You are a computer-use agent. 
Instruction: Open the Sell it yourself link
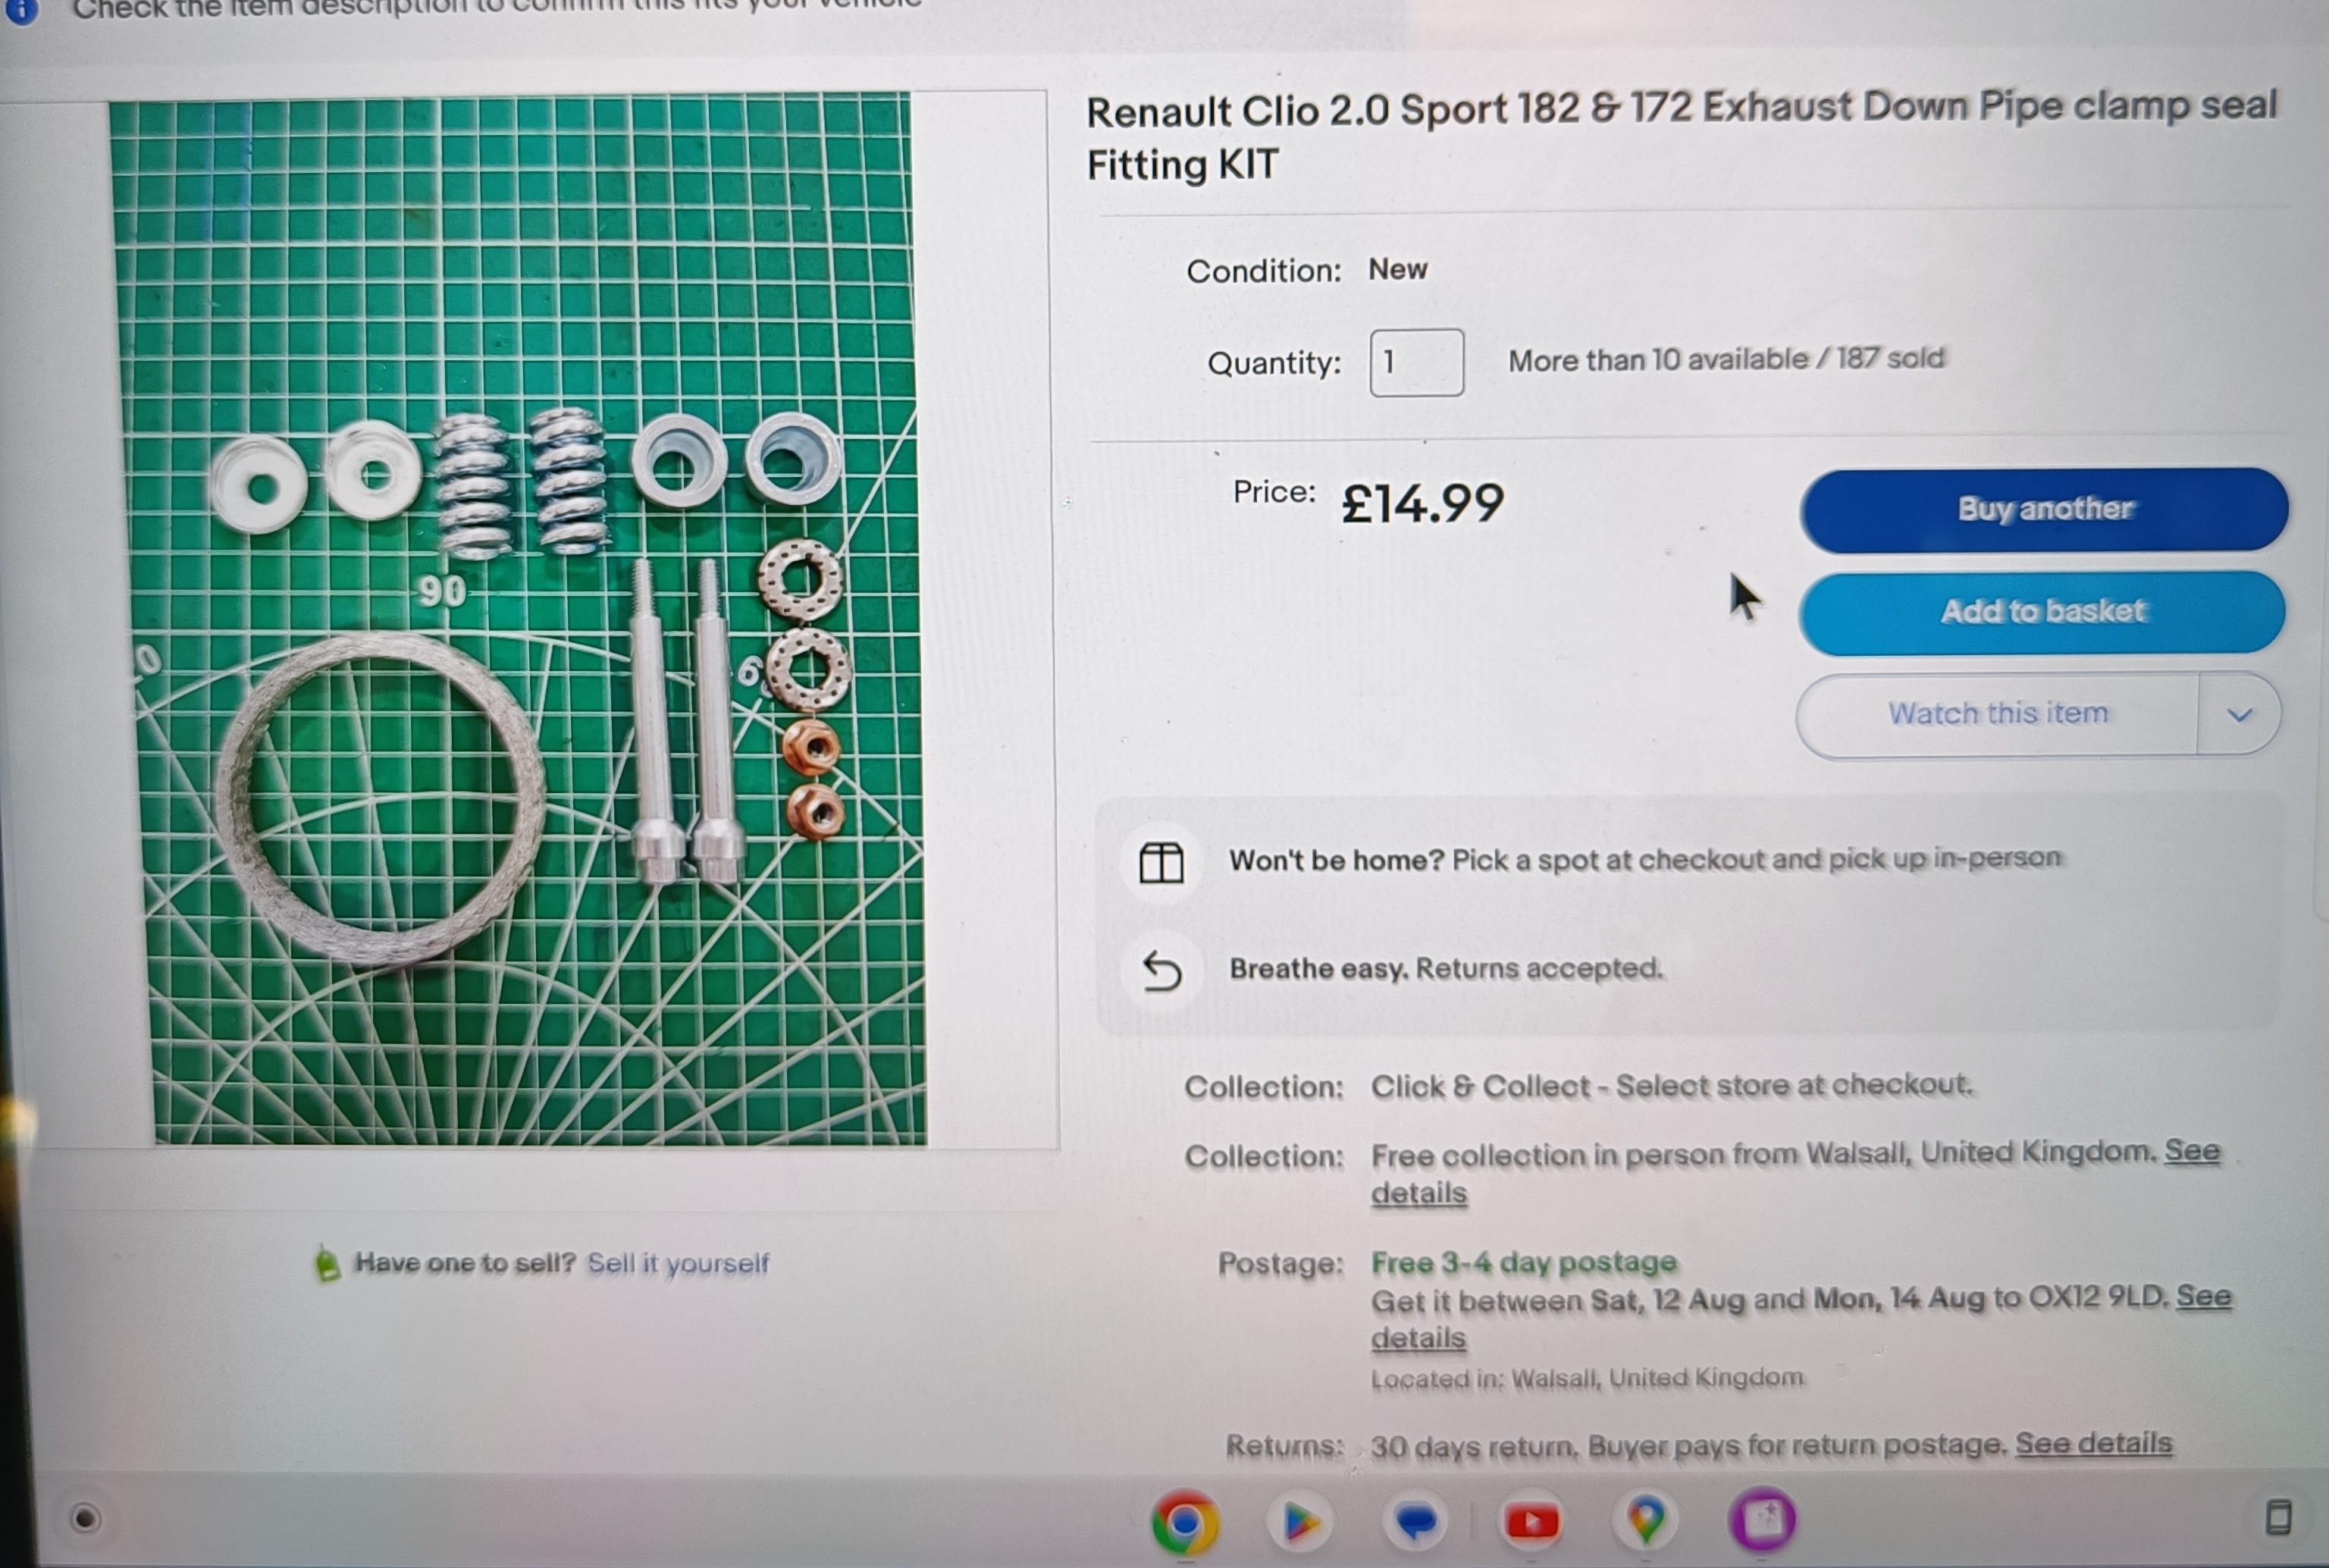pos(677,1264)
